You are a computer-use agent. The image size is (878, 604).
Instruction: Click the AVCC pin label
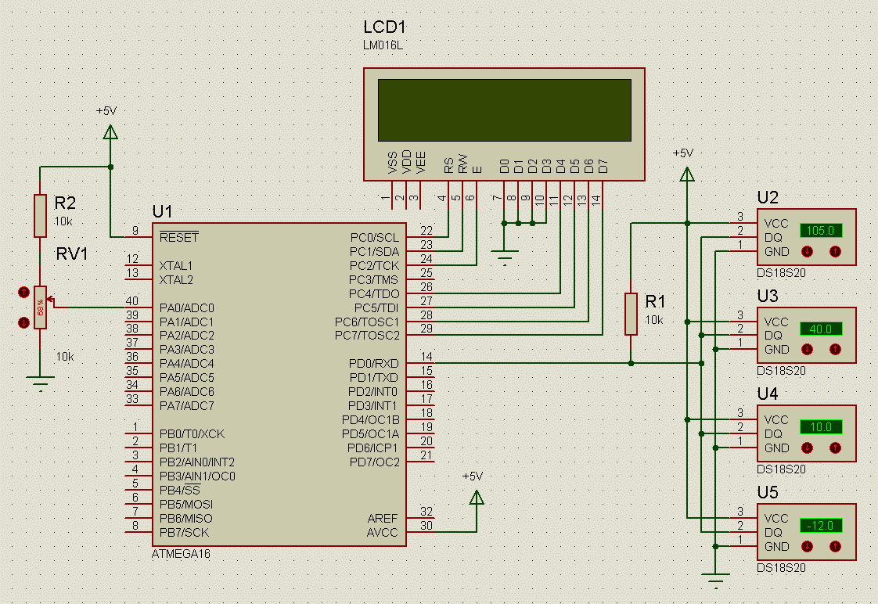pyautogui.click(x=382, y=533)
